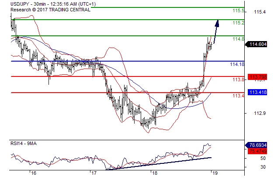Click the date axis label 18
Image resolution: width=274 pixels, height=180 pixels.
point(155,173)
